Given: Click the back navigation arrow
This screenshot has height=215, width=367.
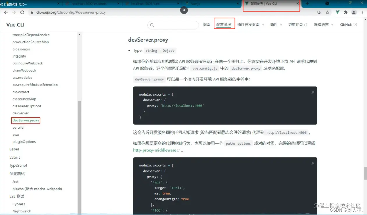Looking at the screenshot, I should [x=6, y=12].
